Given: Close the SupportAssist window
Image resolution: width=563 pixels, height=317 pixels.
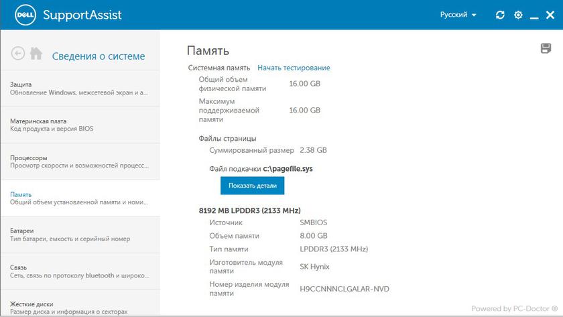Looking at the screenshot, I should pyautogui.click(x=550, y=15).
